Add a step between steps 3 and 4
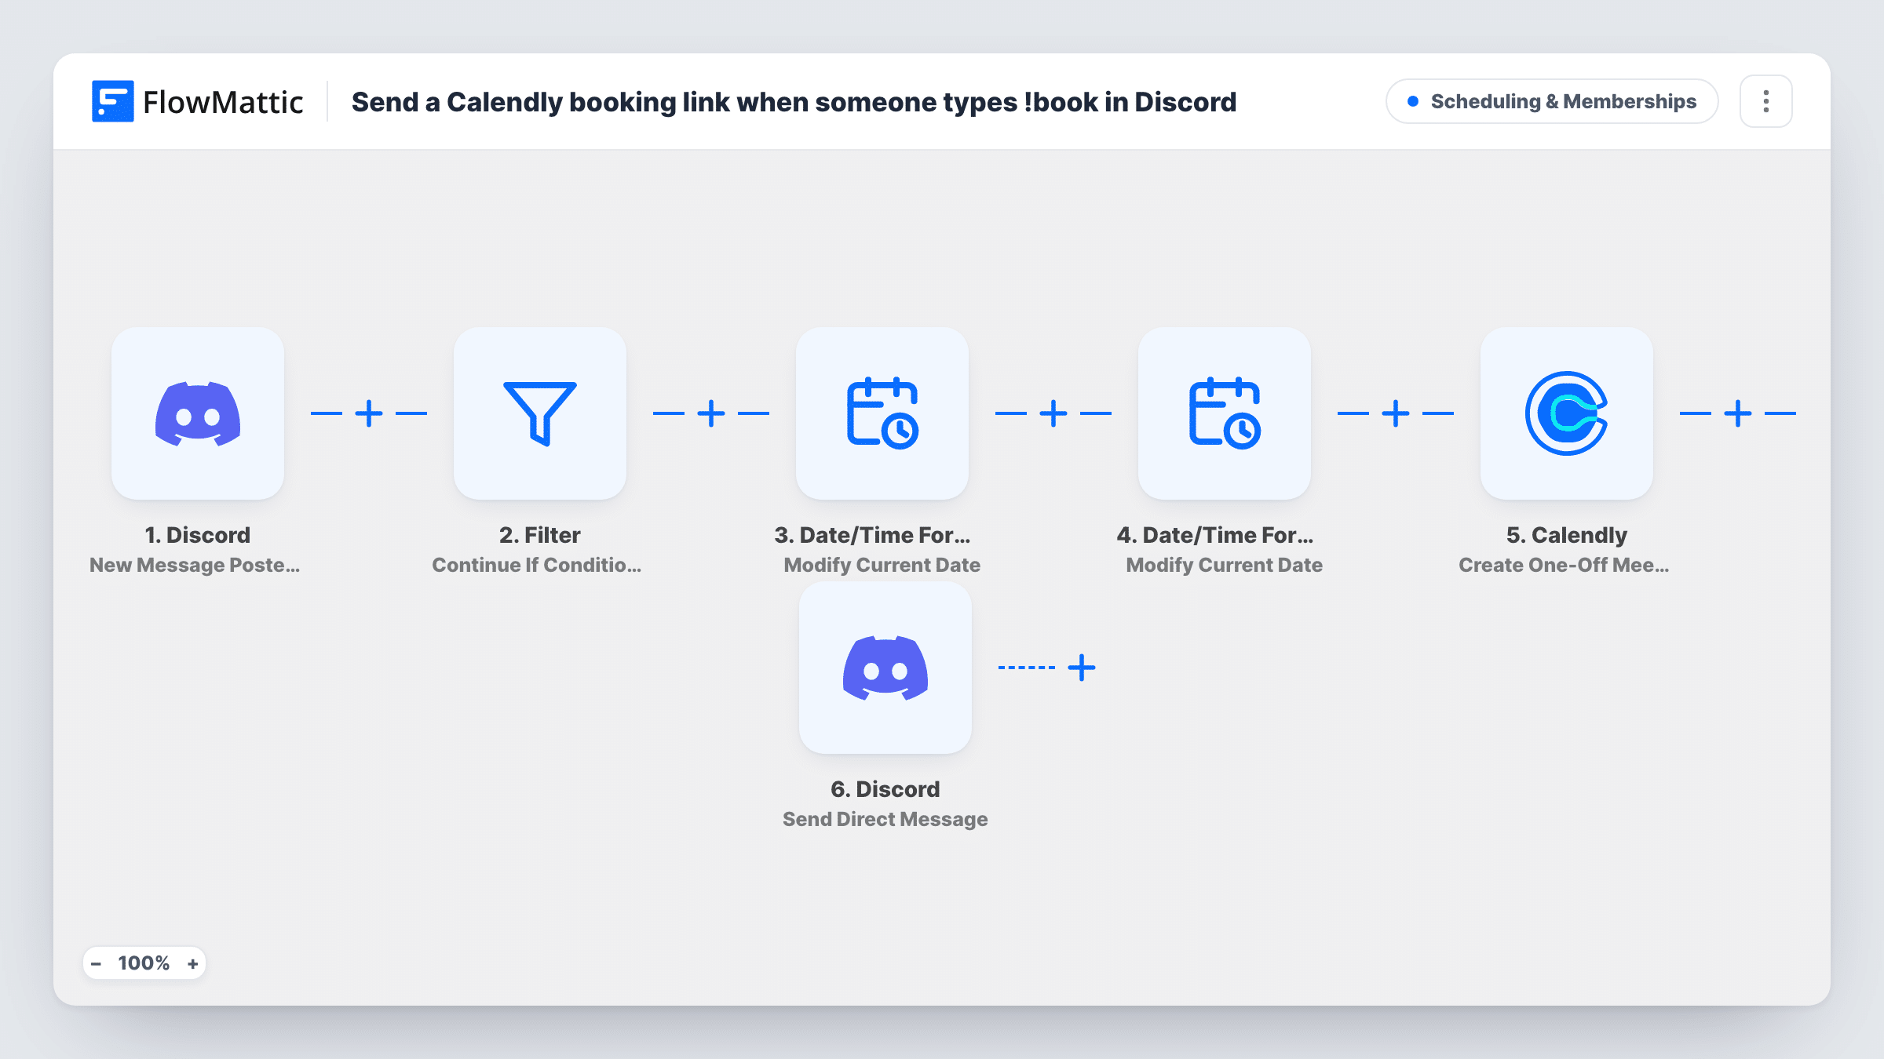 [x=1053, y=413]
